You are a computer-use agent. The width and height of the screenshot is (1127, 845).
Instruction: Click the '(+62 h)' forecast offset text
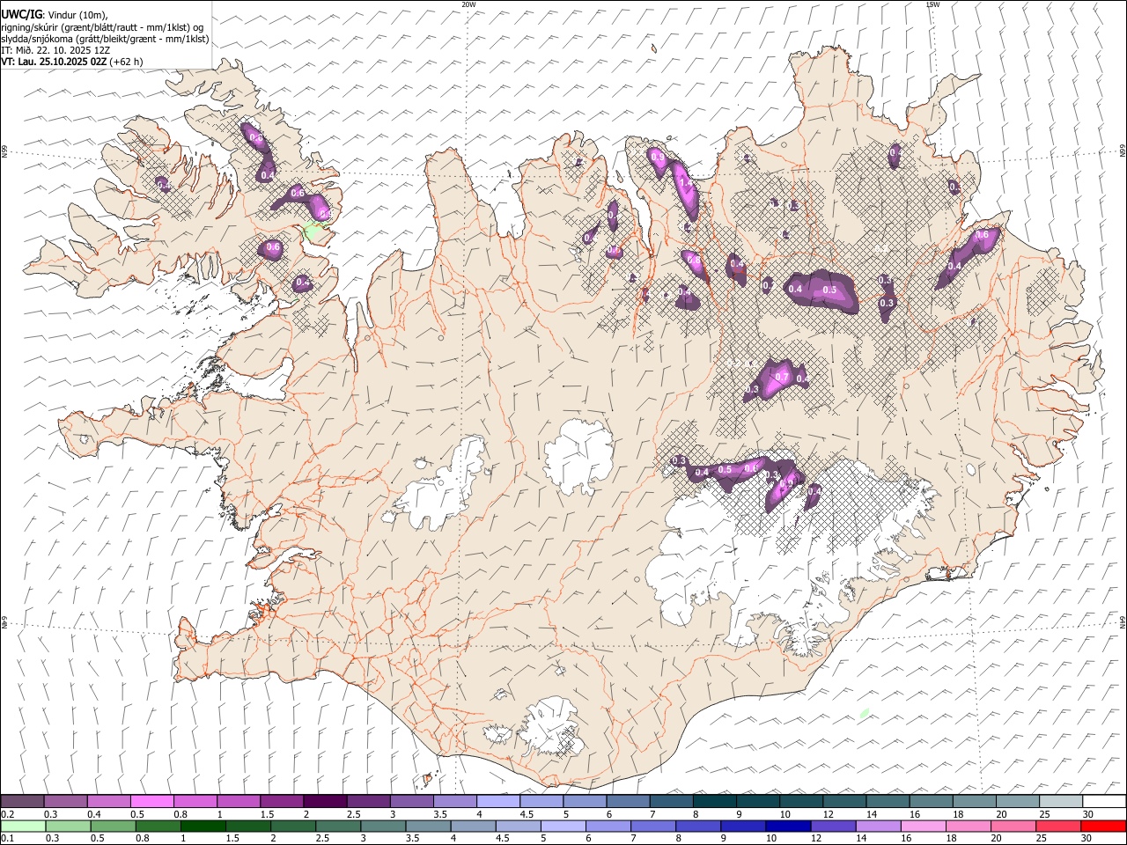click(127, 62)
